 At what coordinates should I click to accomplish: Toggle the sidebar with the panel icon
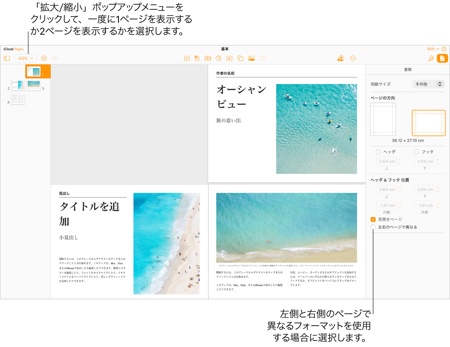pos(7,58)
